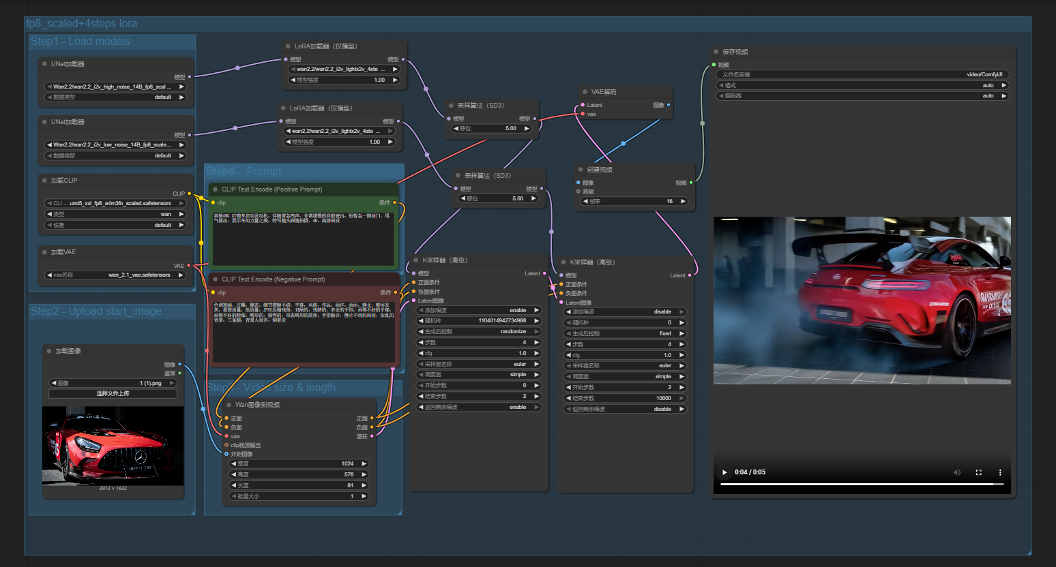Image resolution: width=1056 pixels, height=567 pixels.
Task: Increase 长度 81 with right arrow
Action: pos(364,486)
